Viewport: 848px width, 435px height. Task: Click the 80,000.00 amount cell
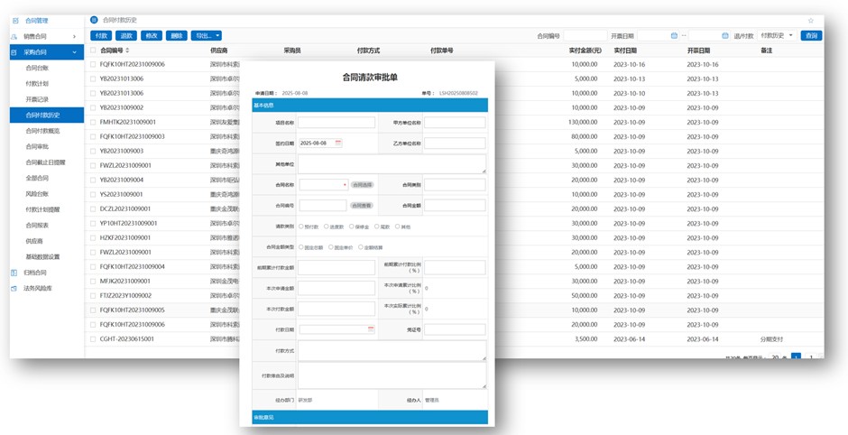pyautogui.click(x=584, y=136)
